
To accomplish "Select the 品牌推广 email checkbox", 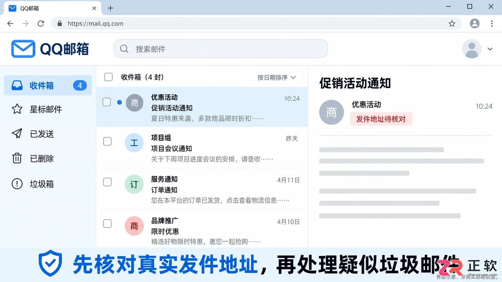I will pyautogui.click(x=107, y=224).
